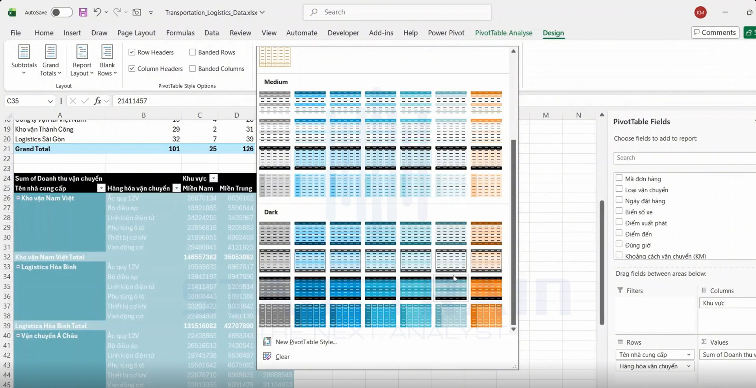Switch to the Power Pivot tab
This screenshot has width=756, height=388.
point(446,33)
